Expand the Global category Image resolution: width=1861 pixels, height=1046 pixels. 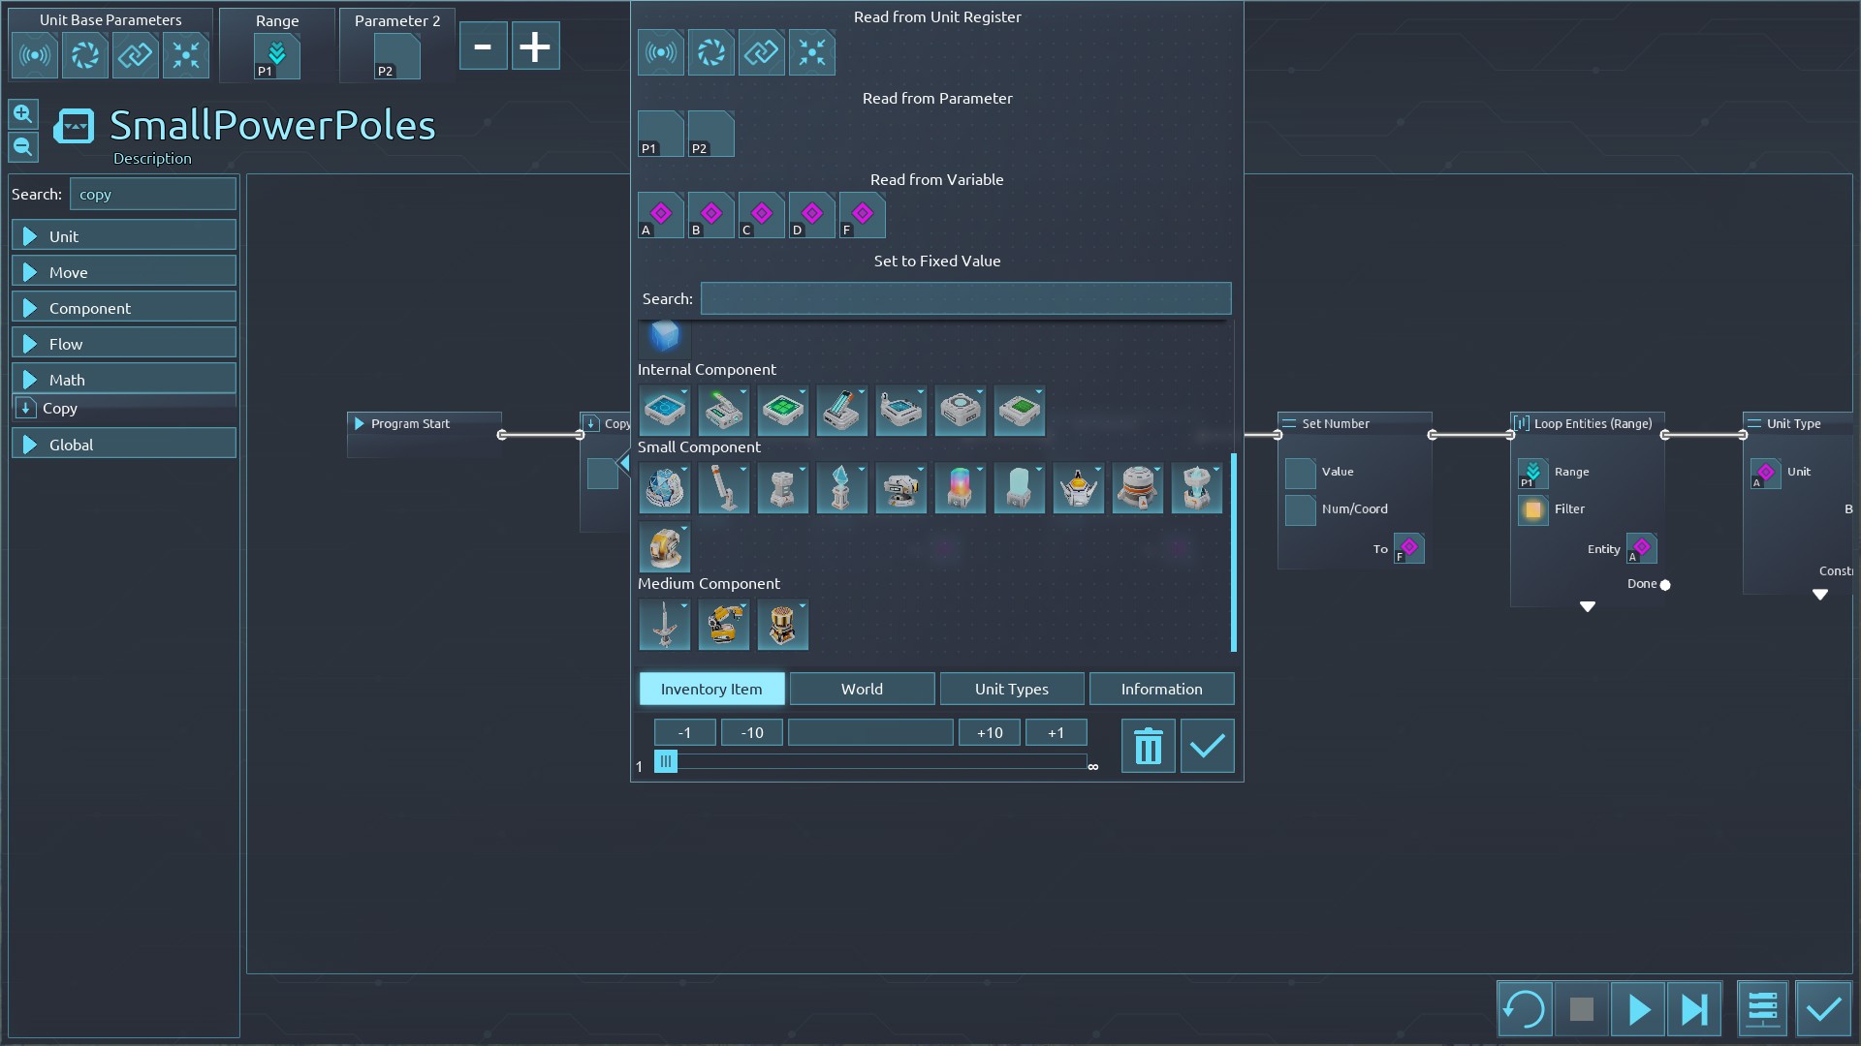point(124,445)
